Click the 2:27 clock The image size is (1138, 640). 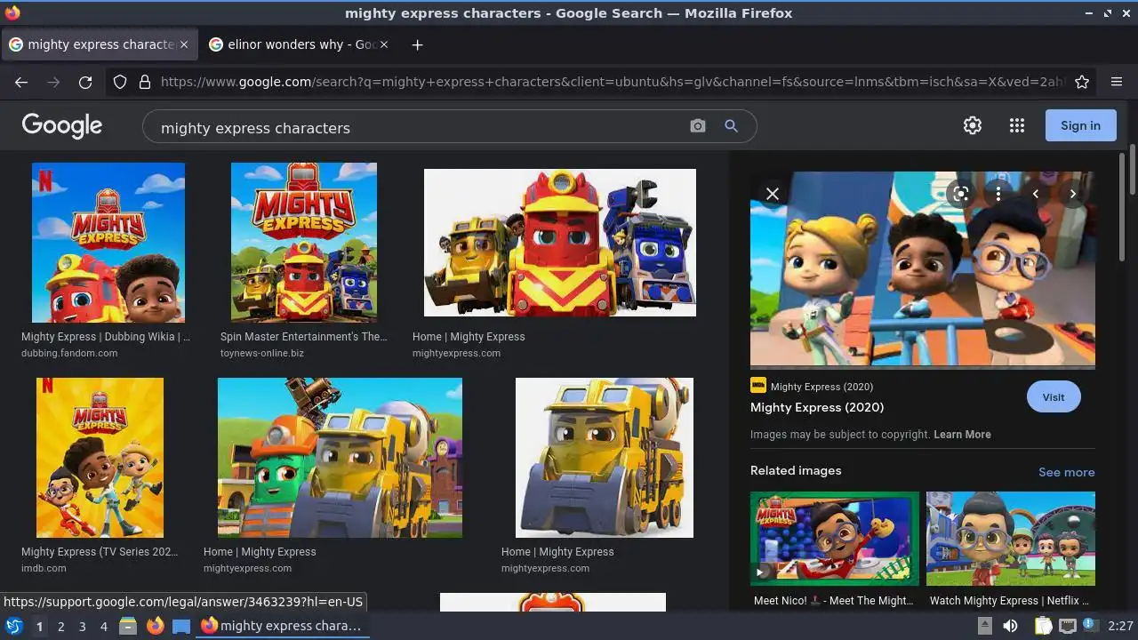(1120, 626)
